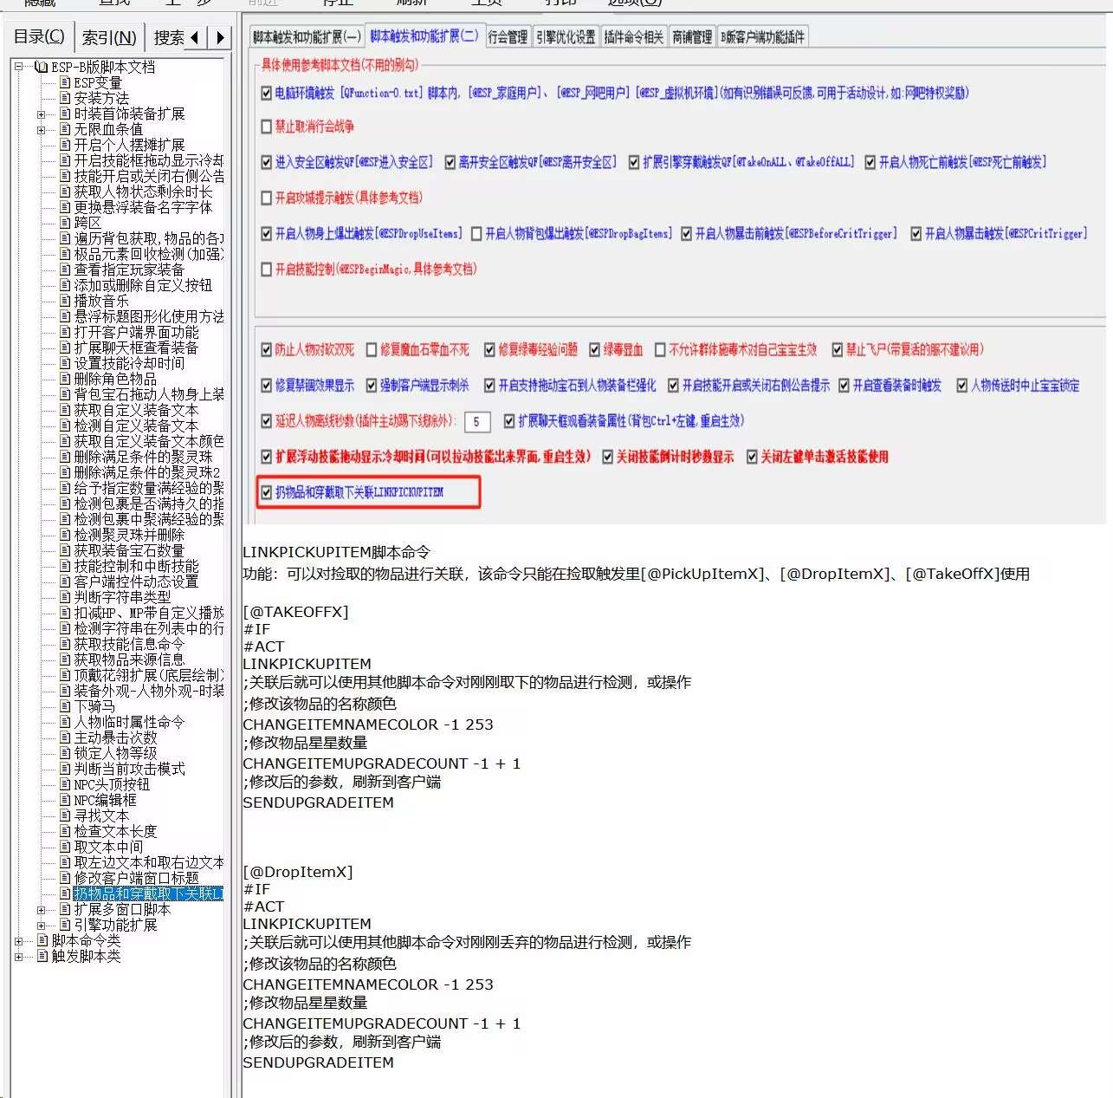Open the 插件命令相关 tab

(x=634, y=36)
